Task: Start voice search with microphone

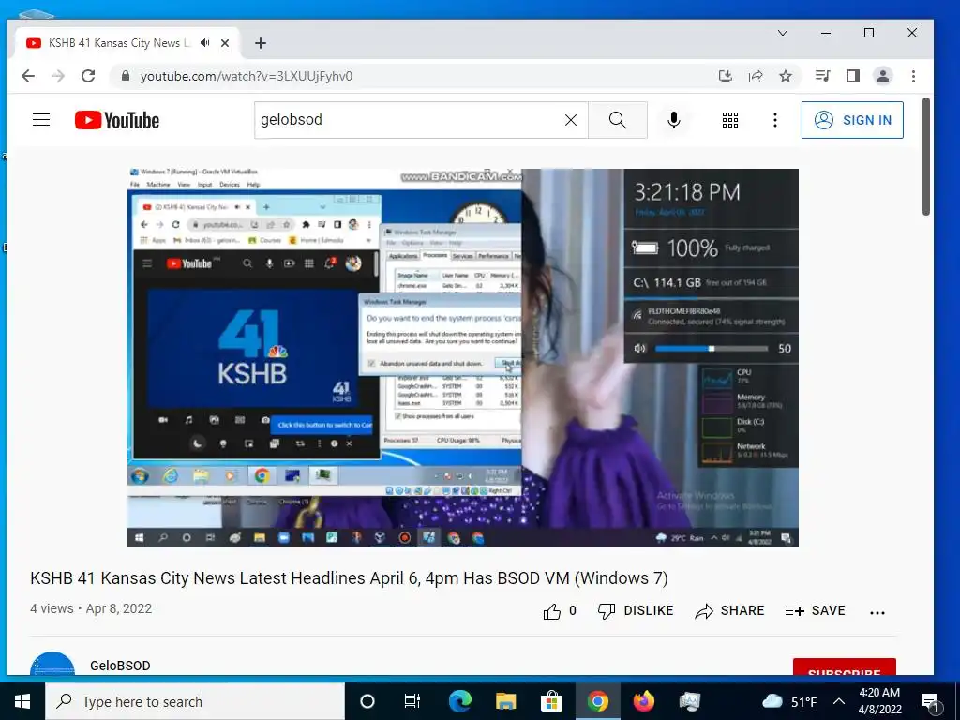Action: (x=673, y=120)
